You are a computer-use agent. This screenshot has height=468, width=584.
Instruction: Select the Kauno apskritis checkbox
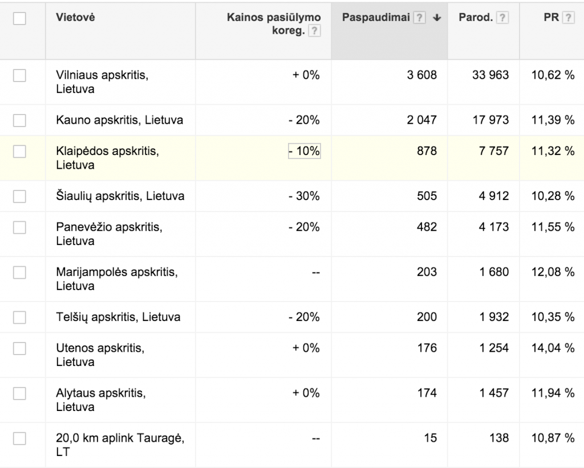tap(19, 120)
